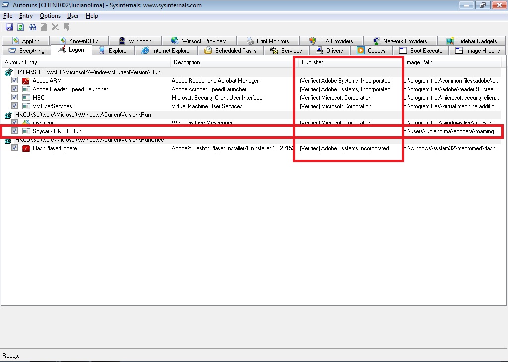Switch to the LSA Providers tab
Screen dimensions: 508x362
[331, 41]
